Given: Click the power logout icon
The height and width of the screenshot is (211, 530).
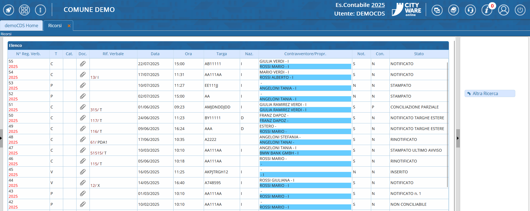Looking at the screenshot, I should 520,10.
